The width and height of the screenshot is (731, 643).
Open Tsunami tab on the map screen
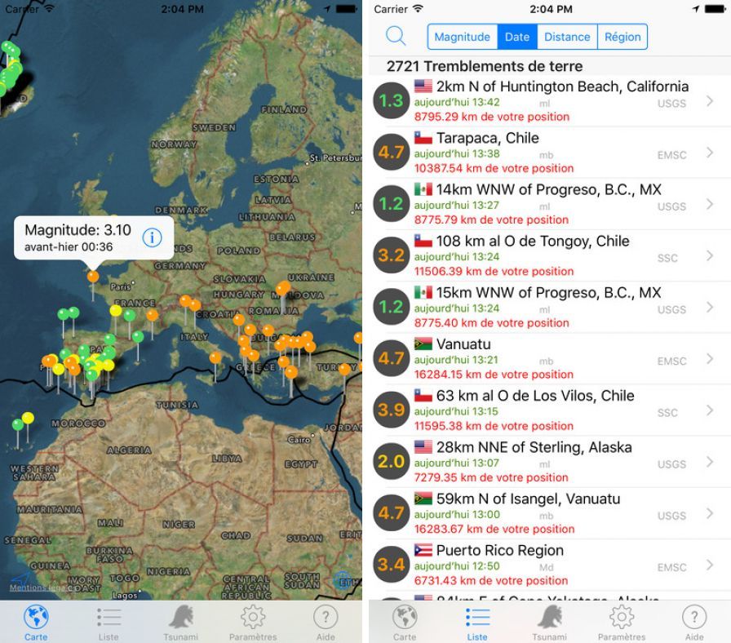tap(180, 622)
